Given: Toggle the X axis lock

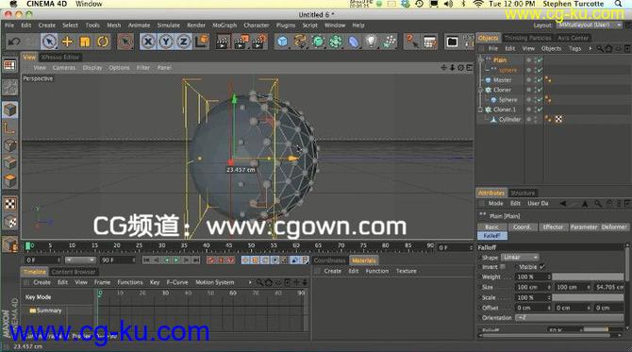Looking at the screenshot, I should [x=148, y=42].
